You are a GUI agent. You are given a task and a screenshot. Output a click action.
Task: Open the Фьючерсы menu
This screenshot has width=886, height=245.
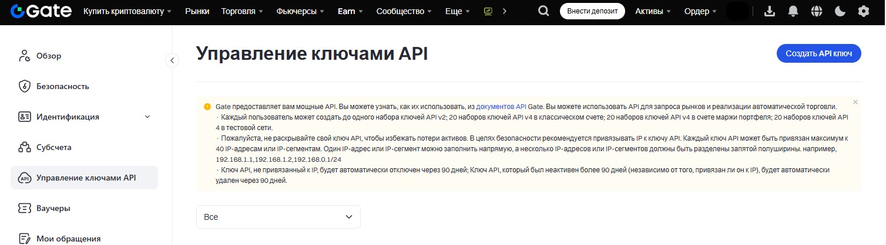coord(300,11)
